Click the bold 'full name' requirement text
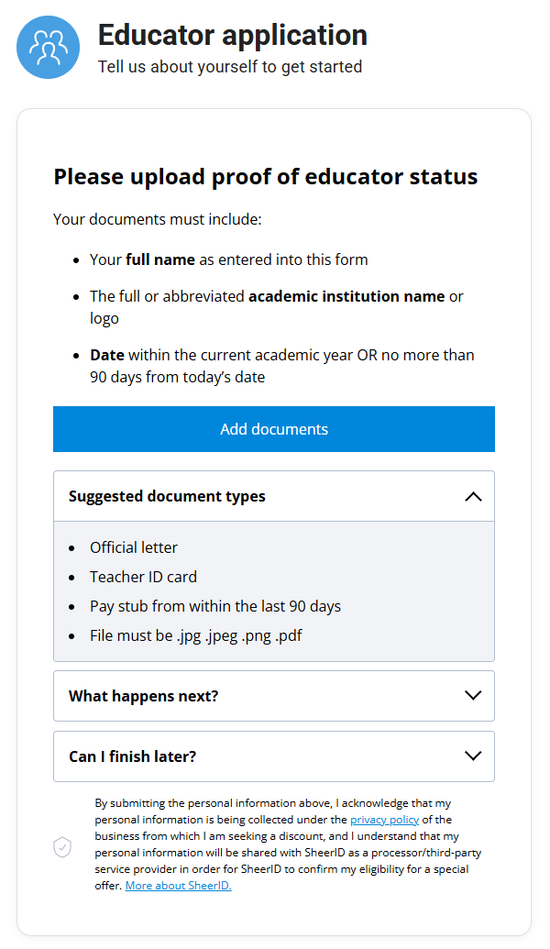 tap(159, 259)
